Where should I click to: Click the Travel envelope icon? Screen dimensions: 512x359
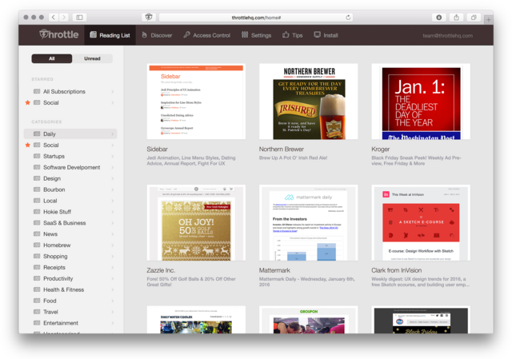[x=37, y=312]
